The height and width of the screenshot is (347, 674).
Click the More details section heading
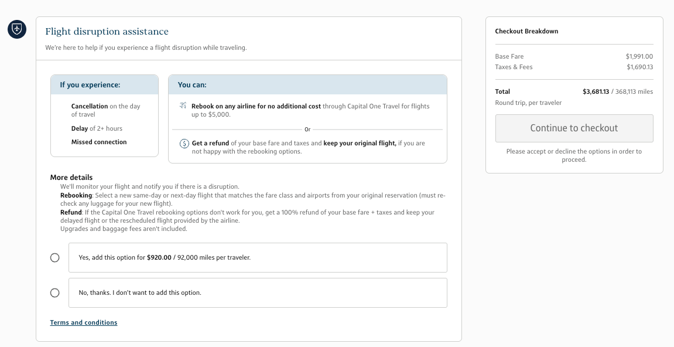pos(71,177)
